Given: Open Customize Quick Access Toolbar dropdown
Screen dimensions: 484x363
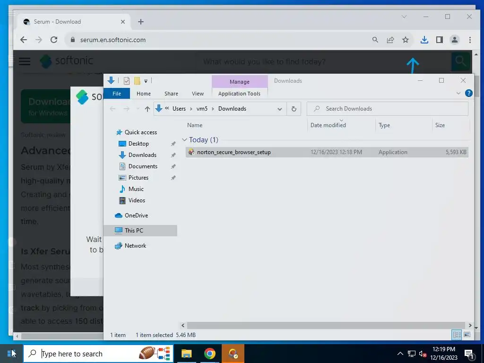Looking at the screenshot, I should tap(146, 81).
